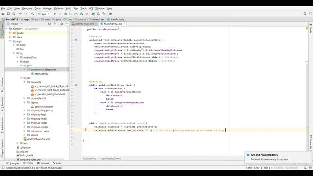
Task: Navigate back with the left arrow icon
Action: 20,14
